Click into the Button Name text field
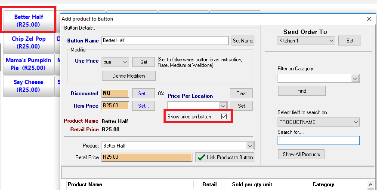 164,41
